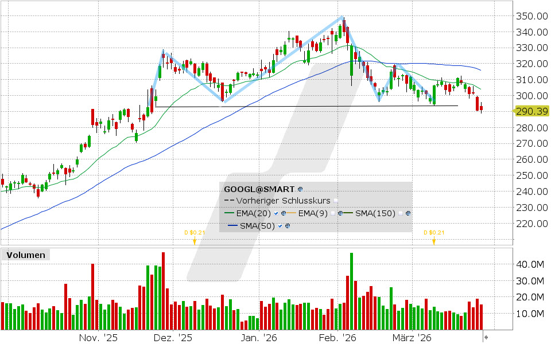Viewport: 551px width, 344px height.
Task: Open the SMA(150) indicator settings icon
Action: (408, 214)
